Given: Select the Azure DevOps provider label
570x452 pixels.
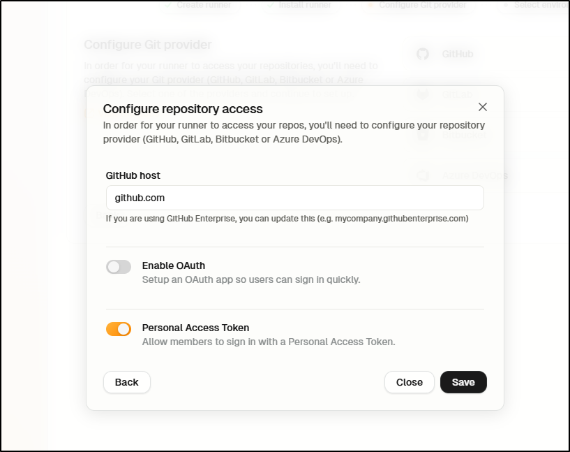Looking at the screenshot, I should pos(474,175).
